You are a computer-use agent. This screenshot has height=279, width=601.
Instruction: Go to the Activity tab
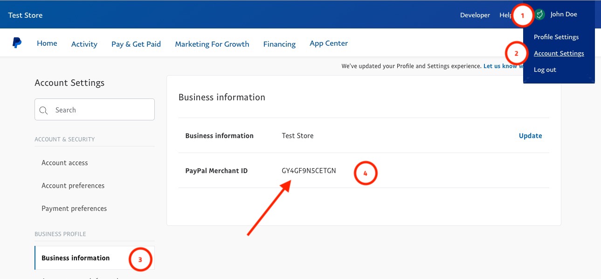point(84,44)
